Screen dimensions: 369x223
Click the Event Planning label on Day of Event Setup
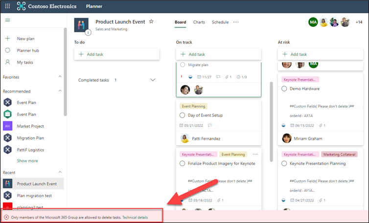[193, 106]
